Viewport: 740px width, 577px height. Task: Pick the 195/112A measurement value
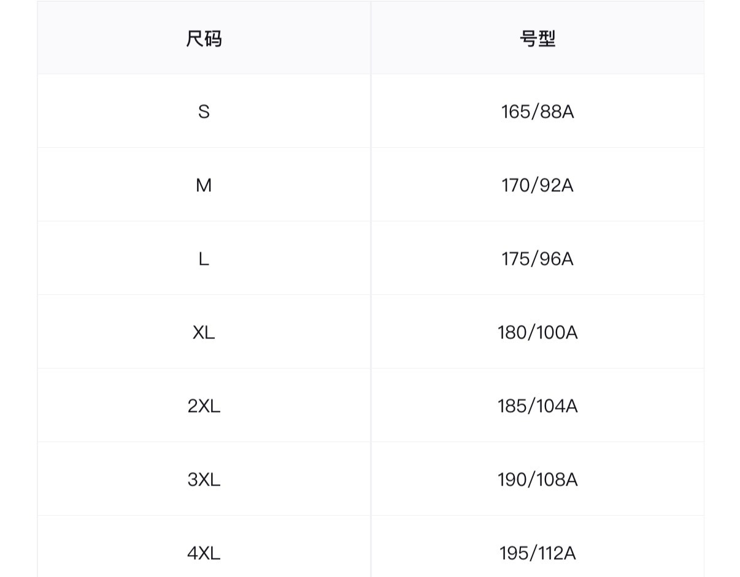point(538,553)
